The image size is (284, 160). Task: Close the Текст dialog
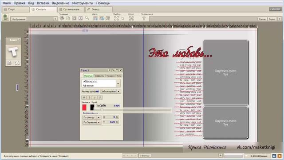pos(121,70)
